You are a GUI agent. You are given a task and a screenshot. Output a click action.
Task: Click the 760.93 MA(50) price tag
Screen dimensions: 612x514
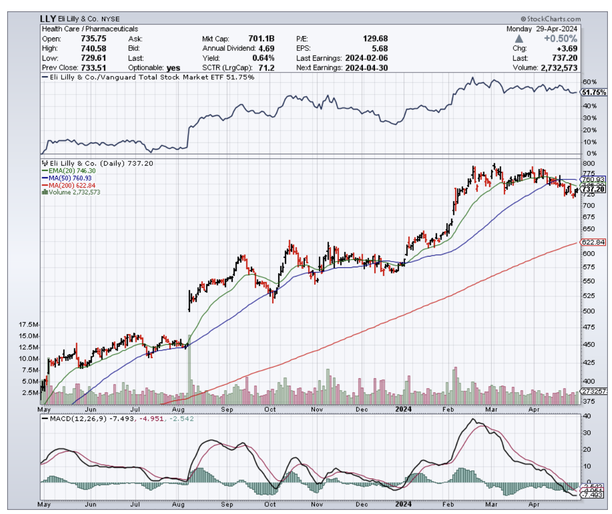(592, 179)
